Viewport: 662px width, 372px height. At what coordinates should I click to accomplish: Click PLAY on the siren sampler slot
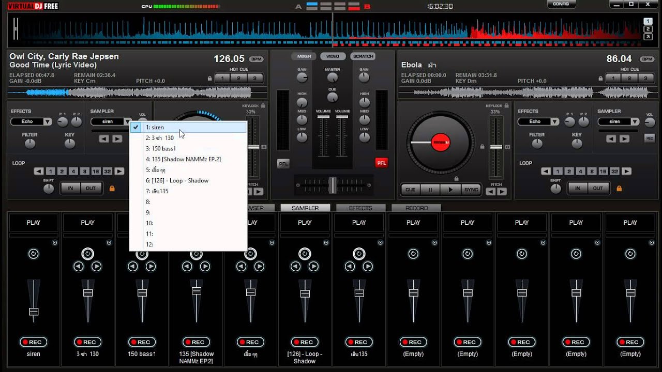(x=34, y=223)
